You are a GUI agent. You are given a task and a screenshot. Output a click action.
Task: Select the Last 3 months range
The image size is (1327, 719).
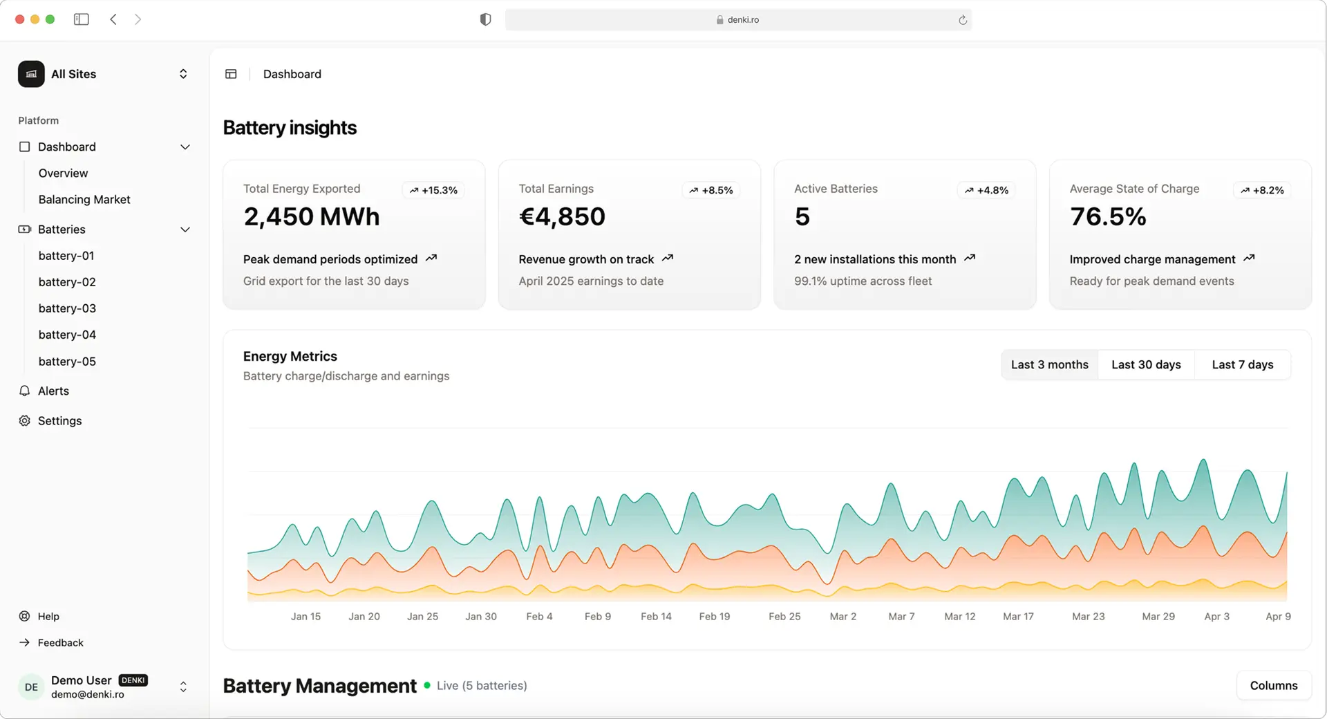(1049, 364)
